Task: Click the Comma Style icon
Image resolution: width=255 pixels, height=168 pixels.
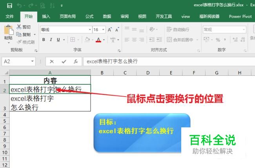Action: point(225,40)
